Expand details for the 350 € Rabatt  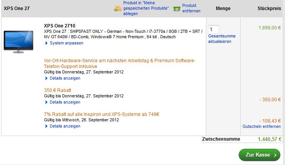[x=65, y=102]
